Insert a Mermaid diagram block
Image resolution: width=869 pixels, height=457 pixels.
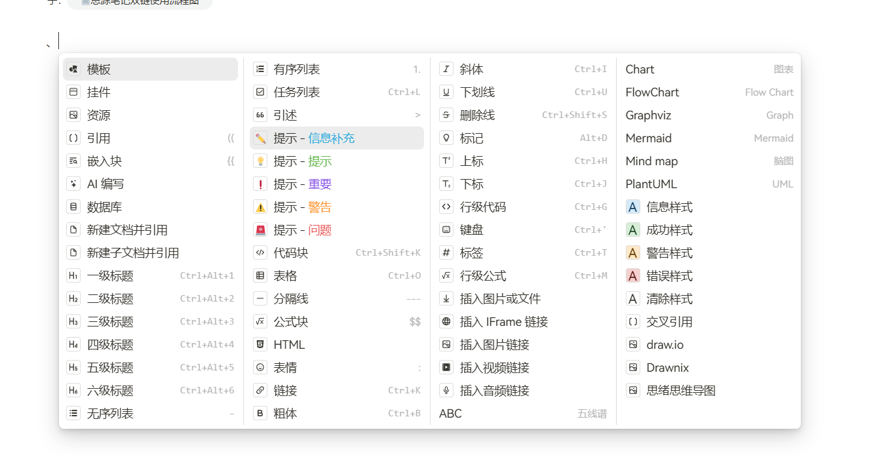pos(648,138)
